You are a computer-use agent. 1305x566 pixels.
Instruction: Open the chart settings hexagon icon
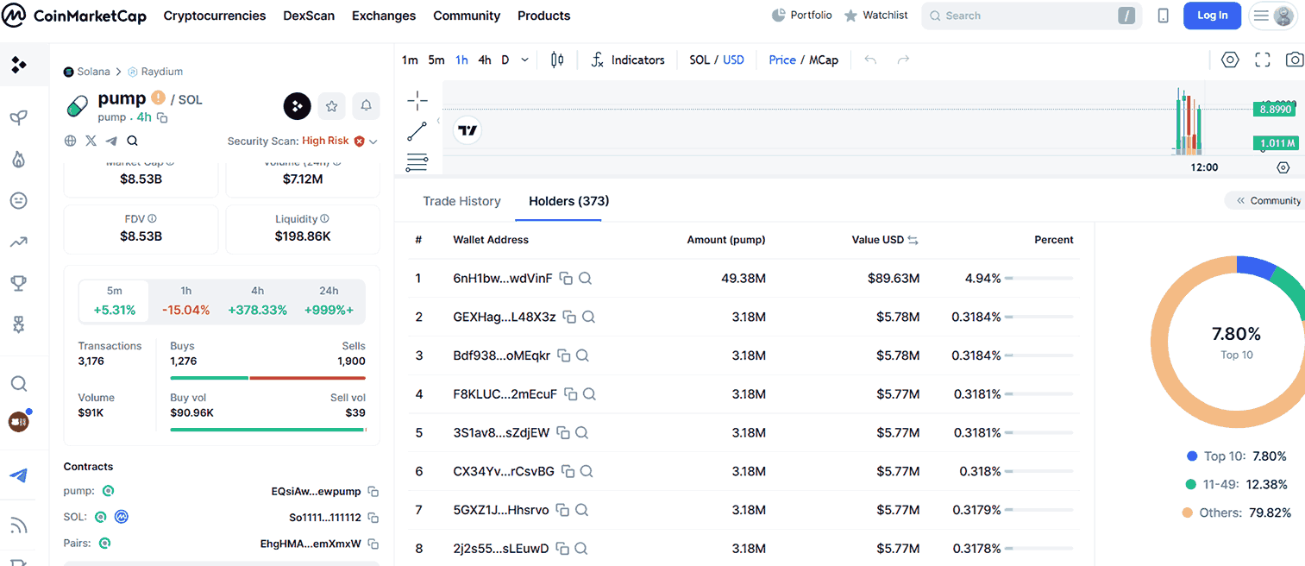pyautogui.click(x=1230, y=60)
